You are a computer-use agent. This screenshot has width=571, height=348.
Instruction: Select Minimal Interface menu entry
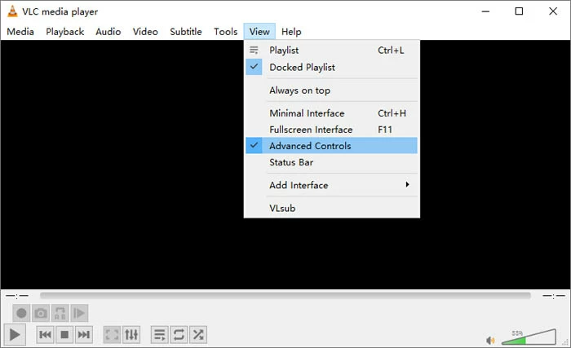point(307,113)
